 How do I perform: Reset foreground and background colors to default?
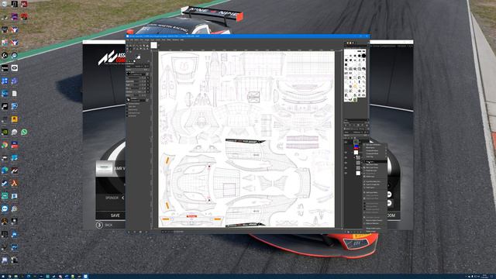click(136, 58)
